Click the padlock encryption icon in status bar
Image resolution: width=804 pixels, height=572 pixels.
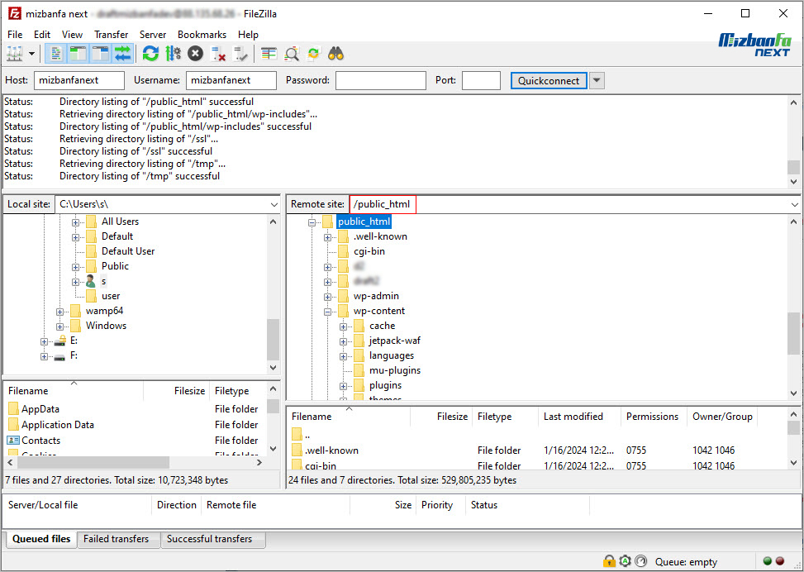609,560
